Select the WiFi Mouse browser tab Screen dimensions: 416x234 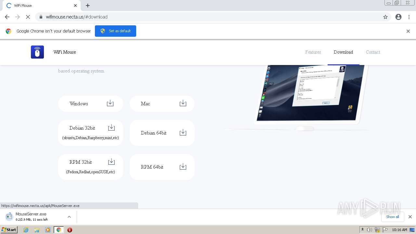click(41, 6)
